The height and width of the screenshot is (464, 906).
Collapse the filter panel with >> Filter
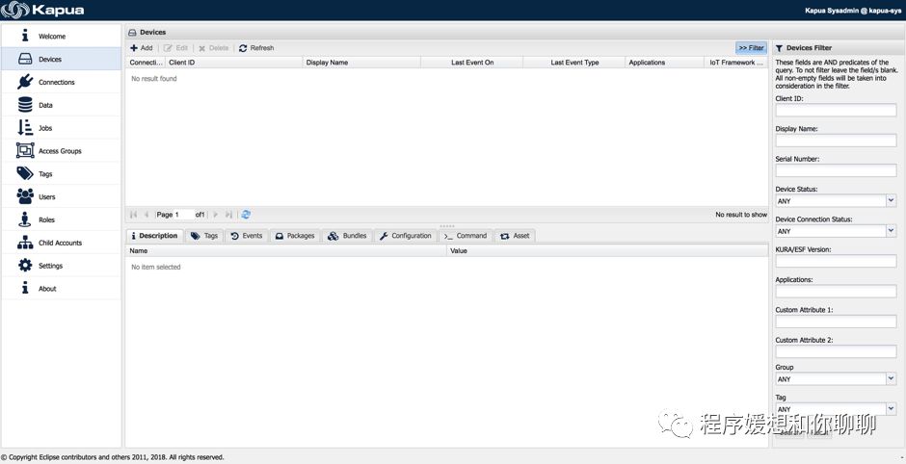click(x=751, y=48)
